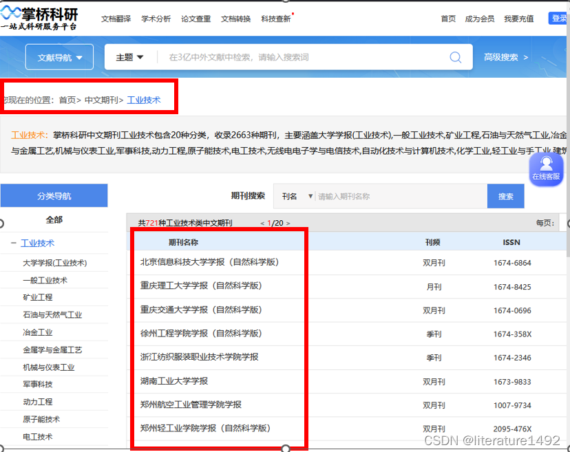Open journal 徐州工程学院学报（自然科学版）
570x452 pixels.
tap(201, 333)
